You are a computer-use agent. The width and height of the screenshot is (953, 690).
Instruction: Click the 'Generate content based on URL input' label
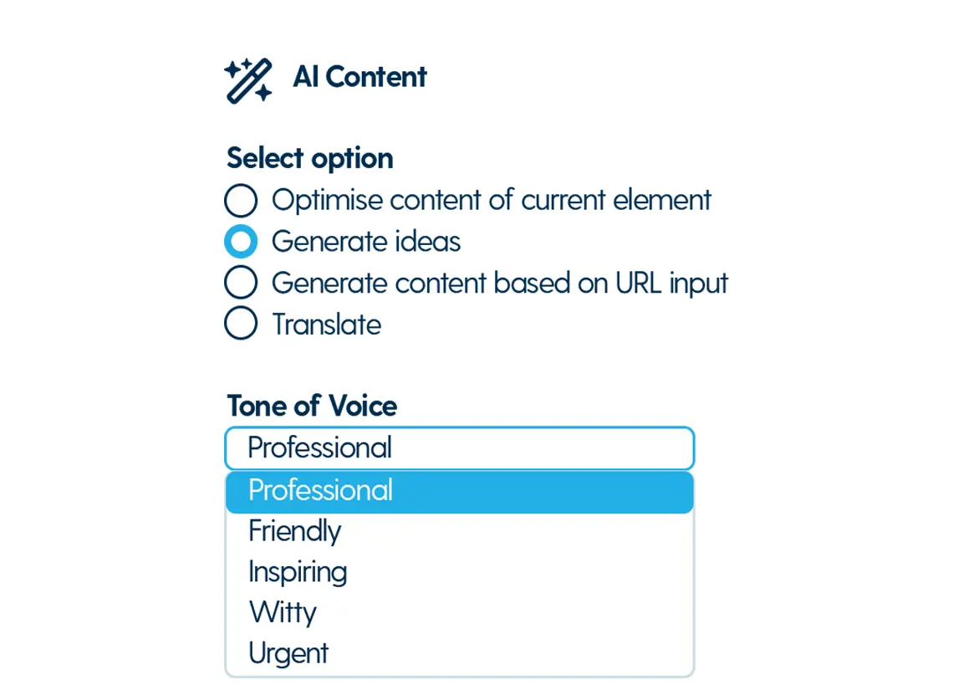499,283
